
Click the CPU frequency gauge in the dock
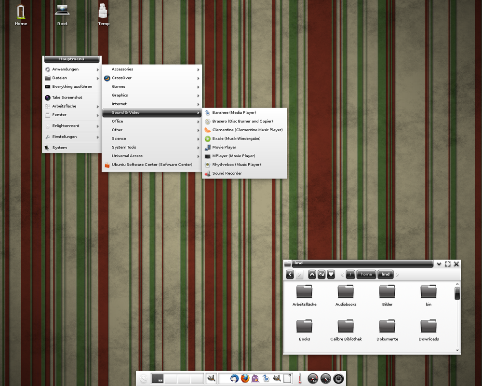(x=313, y=379)
